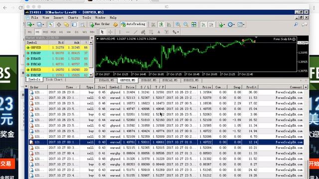Image resolution: width=319 pixels, height=179 pixels.
Task: Select the M15 timeframe
Action: (45, 32)
